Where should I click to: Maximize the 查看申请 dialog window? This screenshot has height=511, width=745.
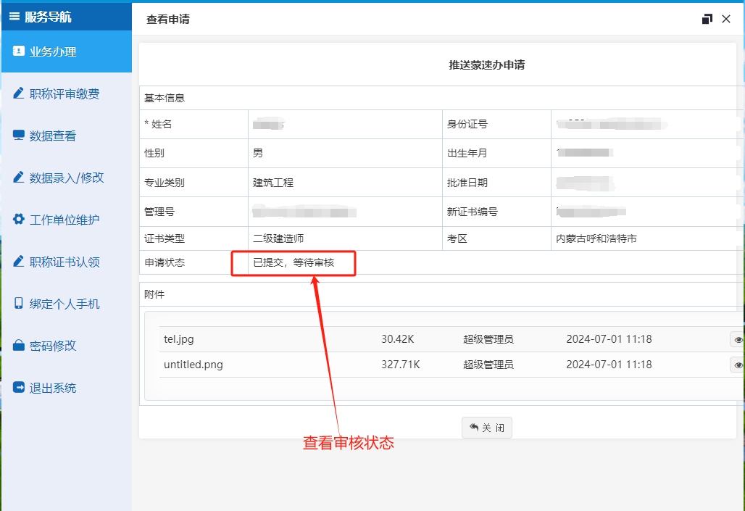coord(707,19)
